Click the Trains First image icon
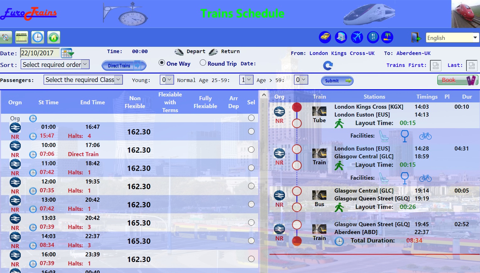 pos(436,65)
